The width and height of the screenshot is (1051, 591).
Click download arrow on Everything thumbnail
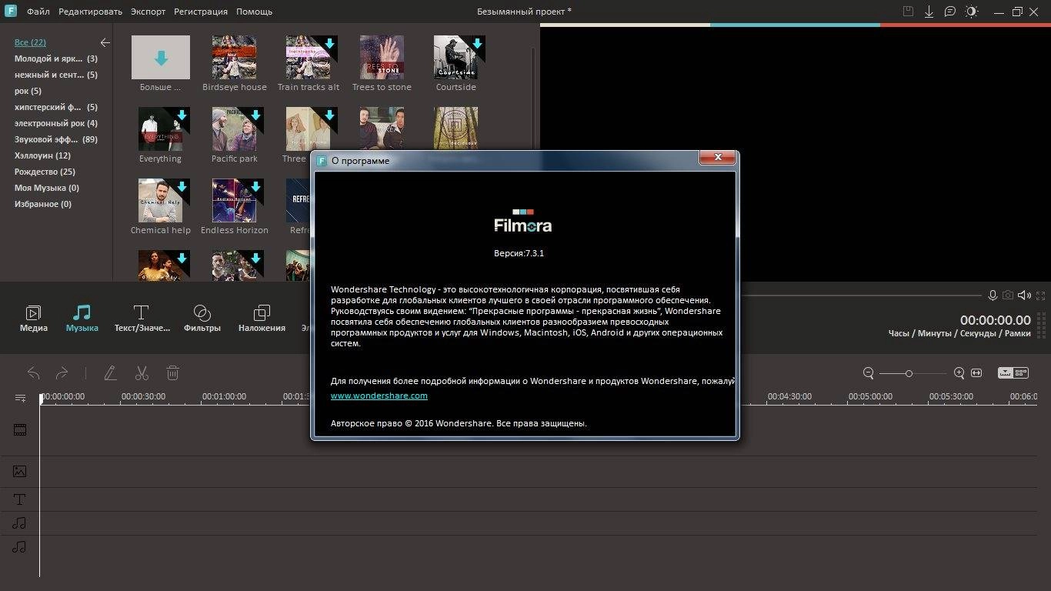point(182,115)
